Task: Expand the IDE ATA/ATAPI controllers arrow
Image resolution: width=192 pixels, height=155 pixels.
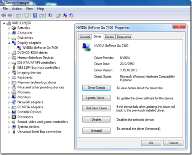Action: tap(9, 63)
